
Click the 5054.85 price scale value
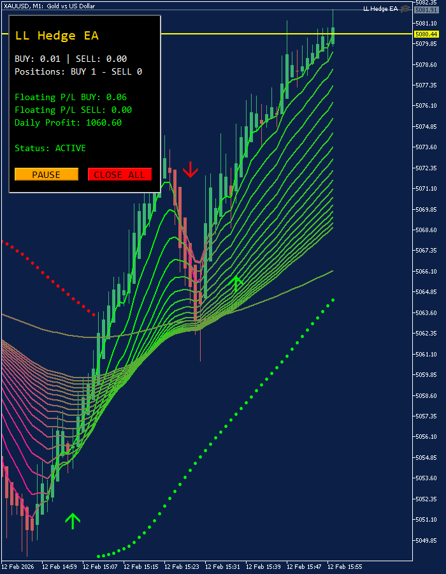click(427, 457)
